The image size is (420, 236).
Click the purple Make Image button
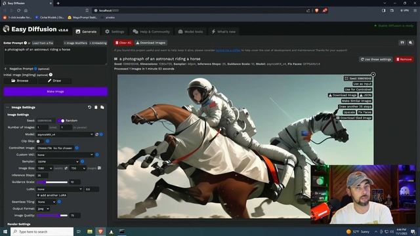(x=55, y=92)
